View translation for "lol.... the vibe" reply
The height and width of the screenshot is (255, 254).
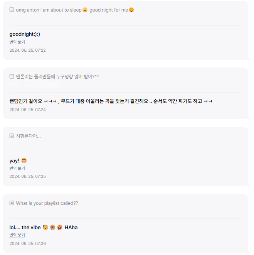17,235
